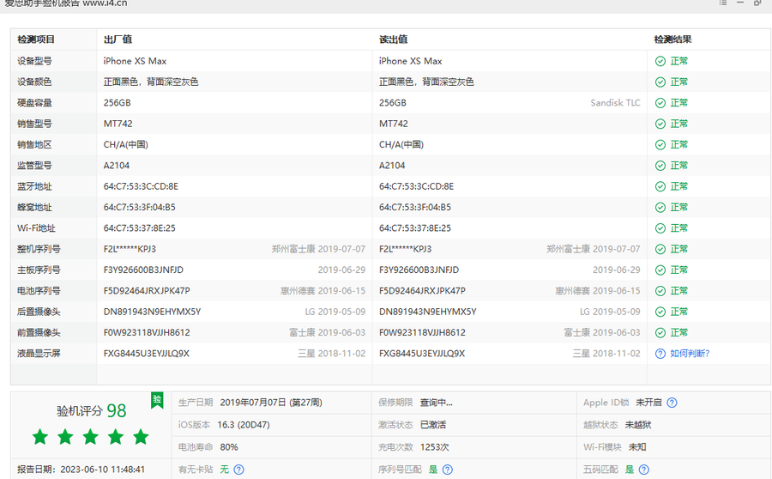Click the 报告日期 2023-06-10 11:48:41 text

81,470
